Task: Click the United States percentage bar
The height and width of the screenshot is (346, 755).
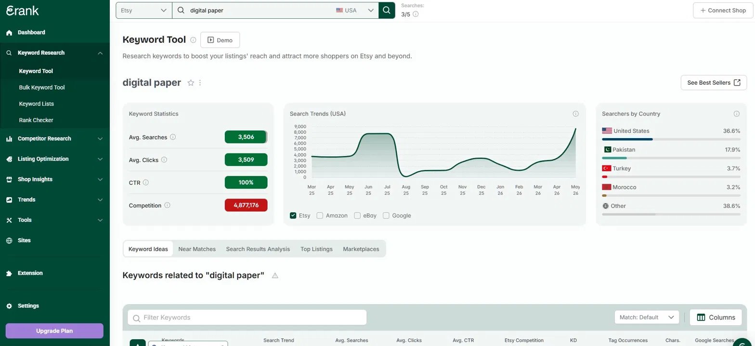Action: (x=671, y=139)
